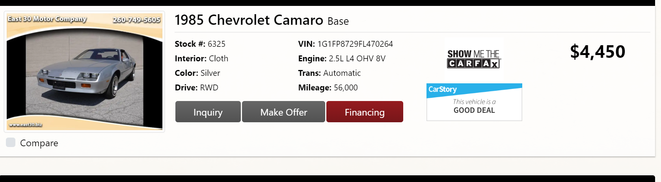Click the 260-749-5605 phone number on photo
Image resolution: width=661 pixels, height=182 pixels.
click(x=136, y=20)
